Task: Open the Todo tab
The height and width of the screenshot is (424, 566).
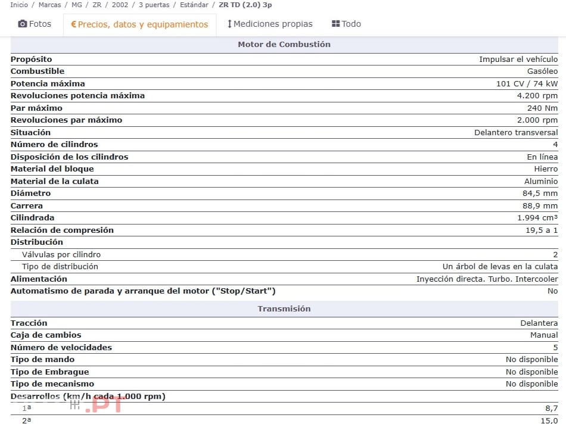Action: point(347,24)
